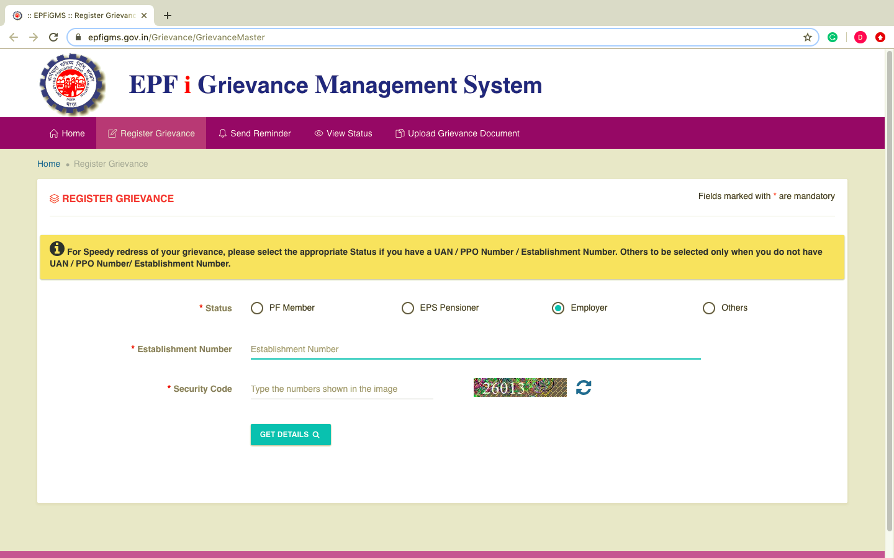Open the Grammarly extension icon

click(833, 37)
